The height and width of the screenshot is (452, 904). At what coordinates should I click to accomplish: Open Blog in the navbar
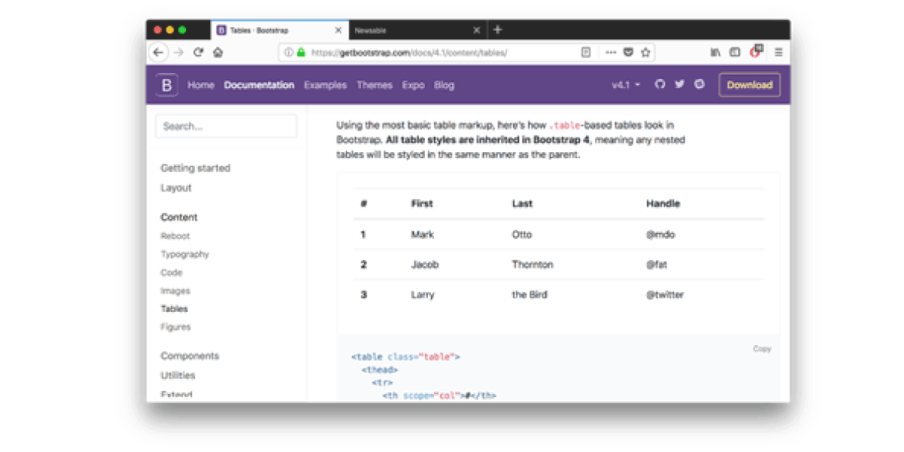(x=444, y=85)
